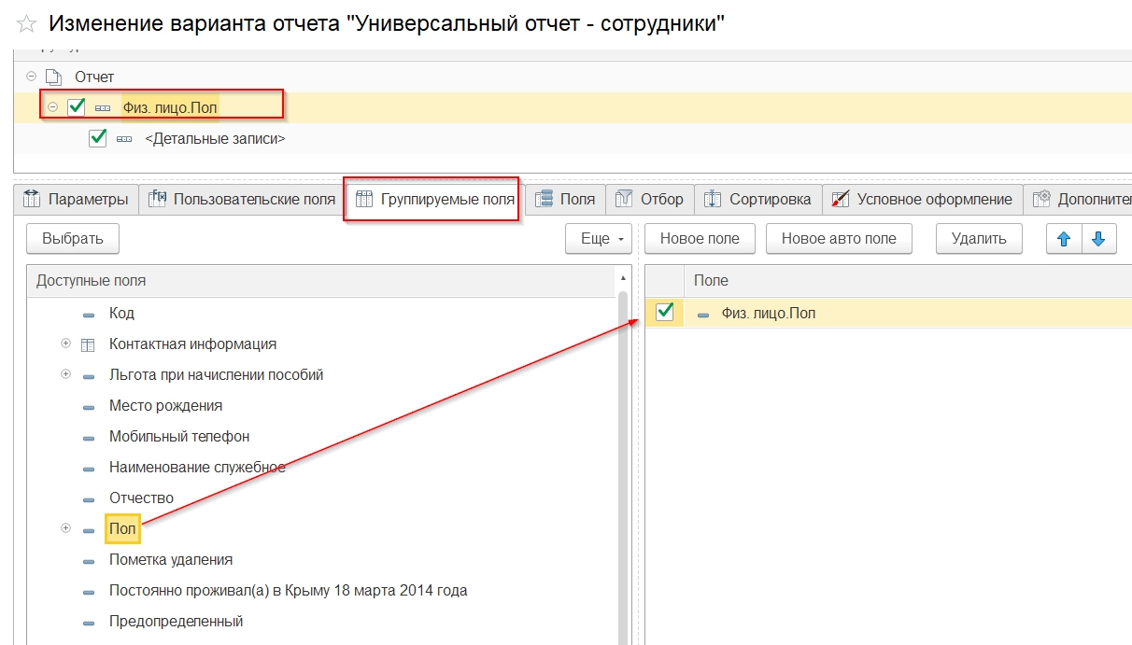This screenshot has height=645, width=1132.
Task: Select the Место рождения field
Action: coord(165,405)
